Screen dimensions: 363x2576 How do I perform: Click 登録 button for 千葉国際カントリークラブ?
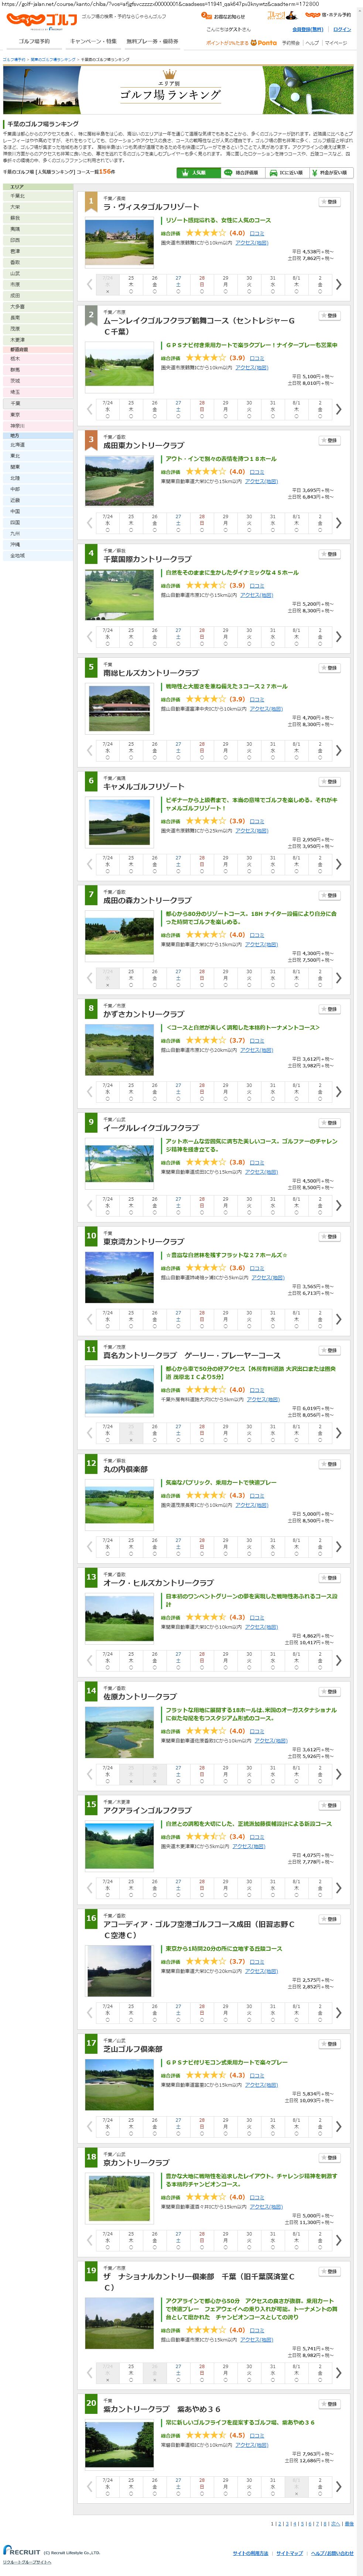[x=331, y=554]
